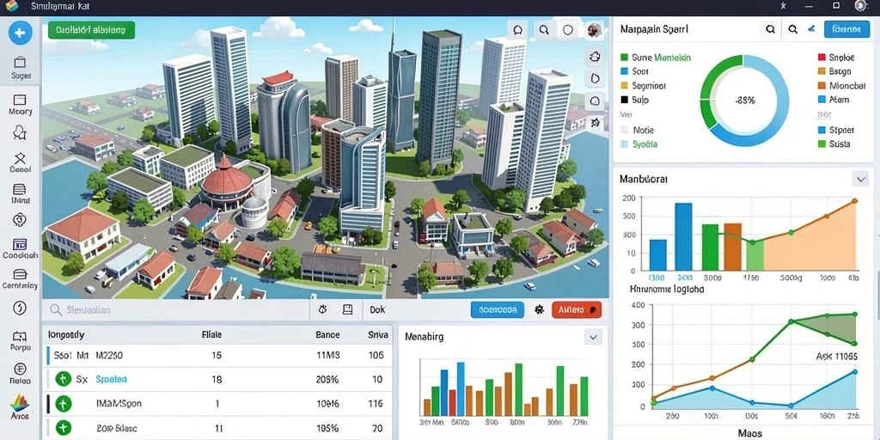
Task: Click the save icon next to Dok
Action: click(347, 309)
